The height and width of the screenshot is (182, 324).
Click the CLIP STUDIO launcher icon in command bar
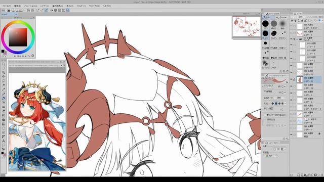tap(4, 10)
